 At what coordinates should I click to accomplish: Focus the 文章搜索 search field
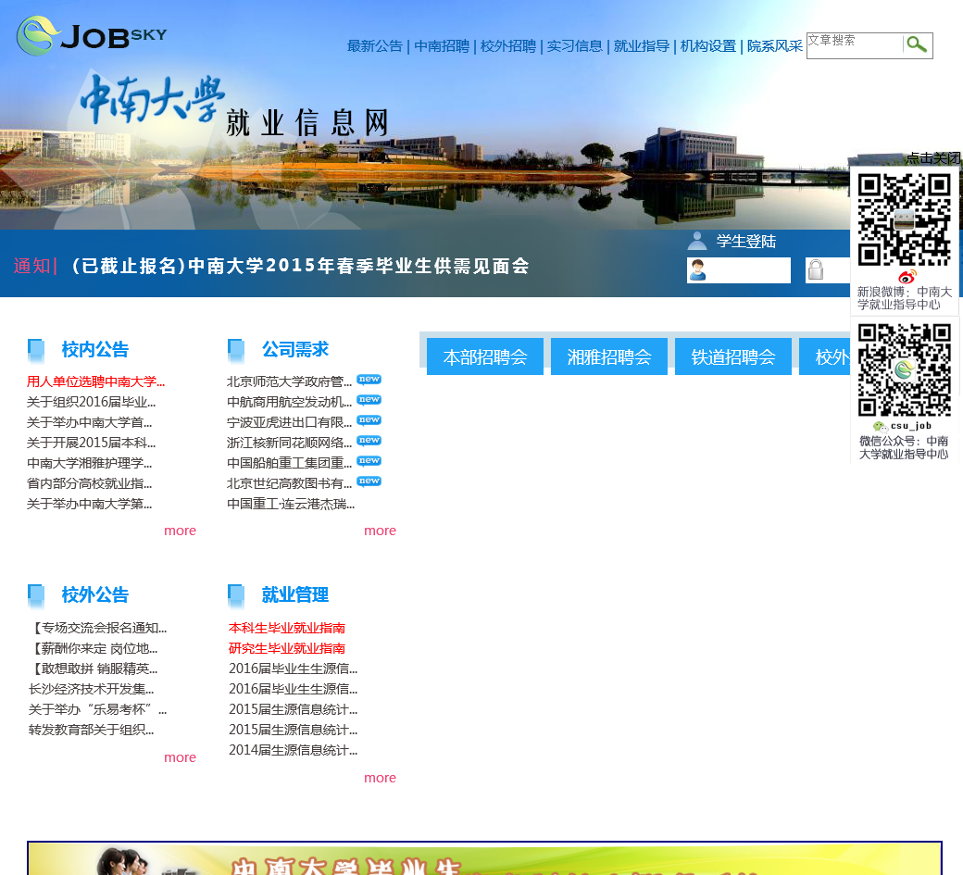(x=855, y=46)
